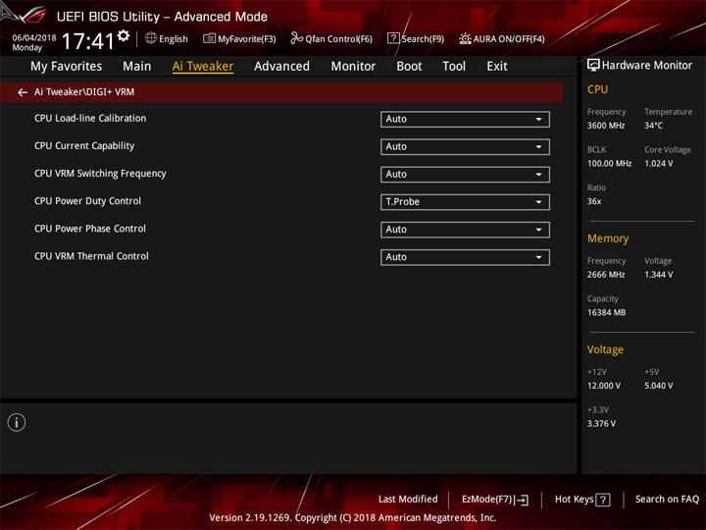Image resolution: width=706 pixels, height=530 pixels.
Task: Toggle AURA ON/OFF(F4) light icon
Action: pyautogui.click(x=465, y=38)
